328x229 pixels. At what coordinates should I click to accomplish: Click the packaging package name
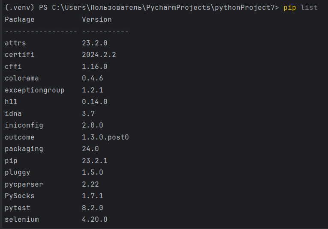tap(24, 149)
